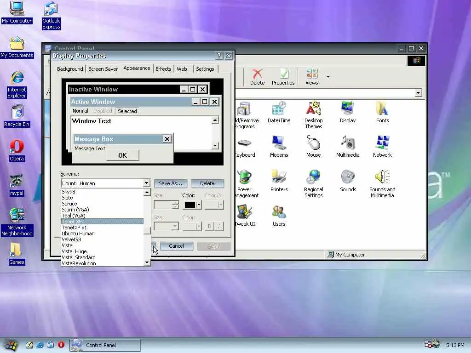Select Spruce scheme in list
This screenshot has width=471, height=353.
pos(102,204)
